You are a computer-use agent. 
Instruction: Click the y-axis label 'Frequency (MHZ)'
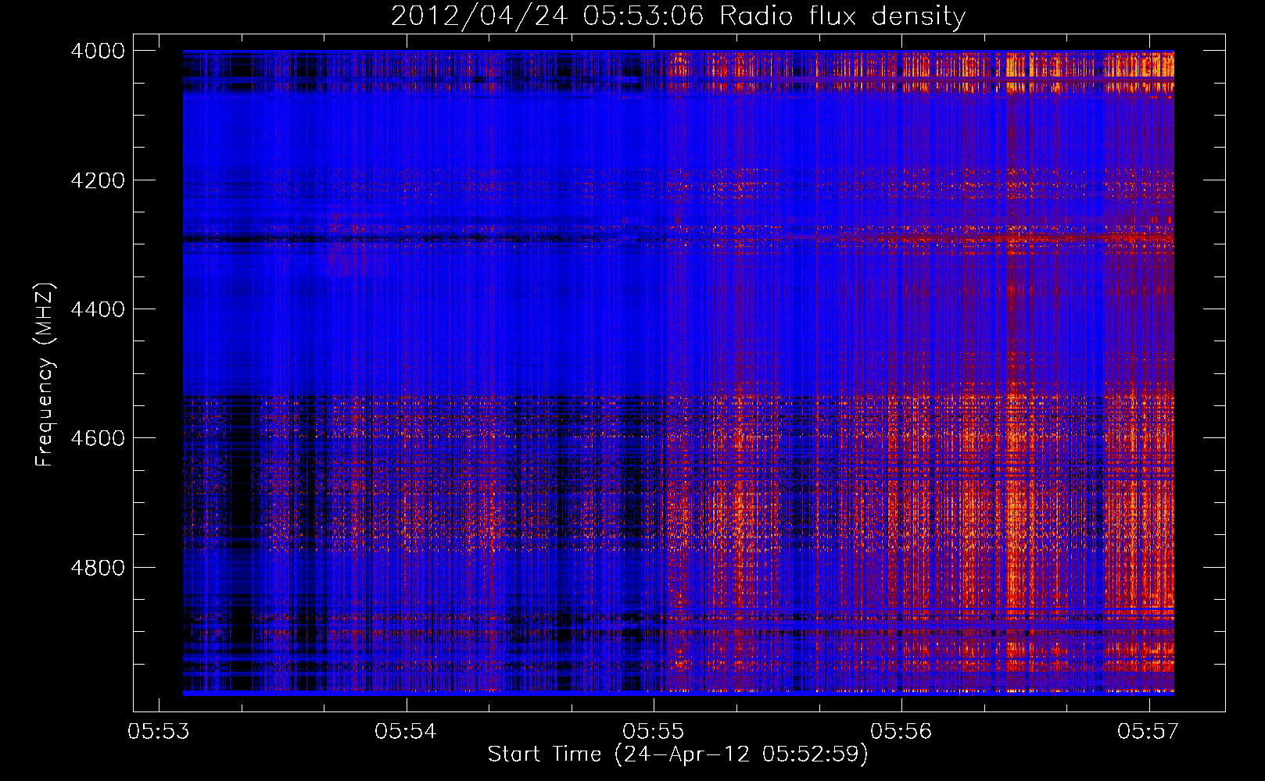[45, 375]
